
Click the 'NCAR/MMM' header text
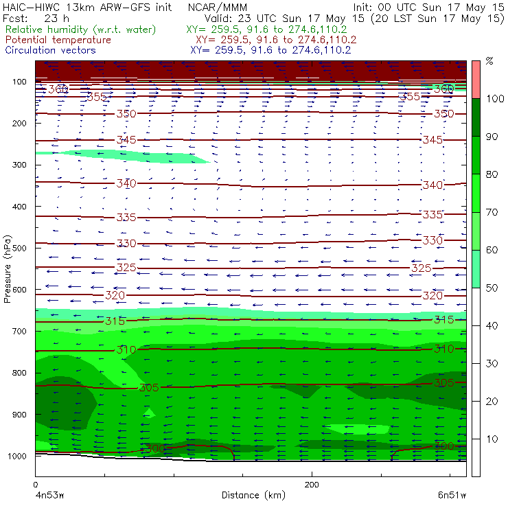218,7
